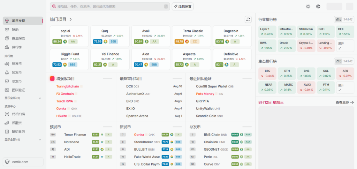Click the 增强版项目 red square icon

[52, 78]
